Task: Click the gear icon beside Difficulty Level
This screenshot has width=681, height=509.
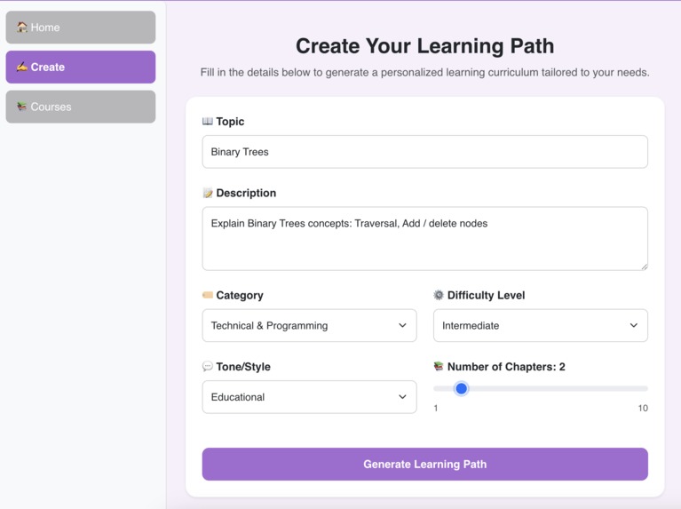Action: point(439,295)
